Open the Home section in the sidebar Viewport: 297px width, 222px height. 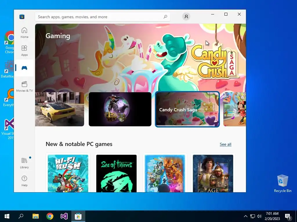24,33
